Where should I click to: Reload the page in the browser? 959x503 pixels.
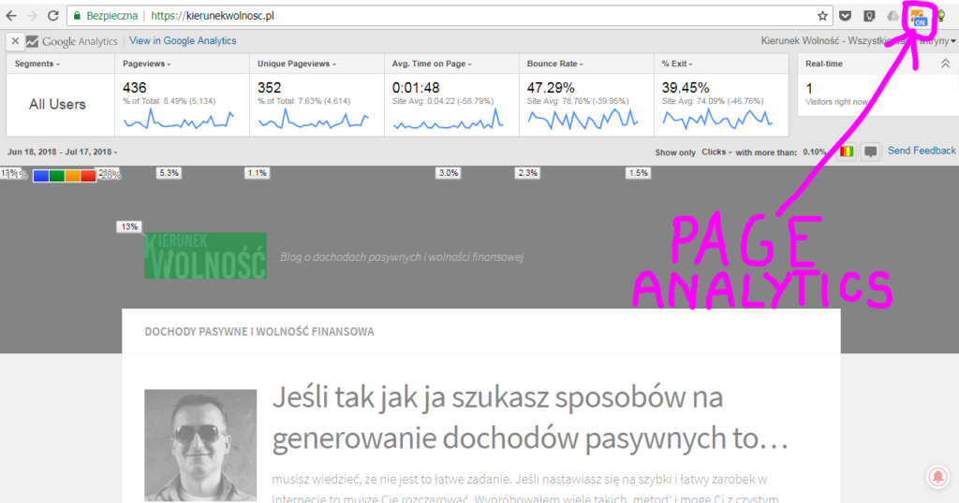[x=52, y=16]
